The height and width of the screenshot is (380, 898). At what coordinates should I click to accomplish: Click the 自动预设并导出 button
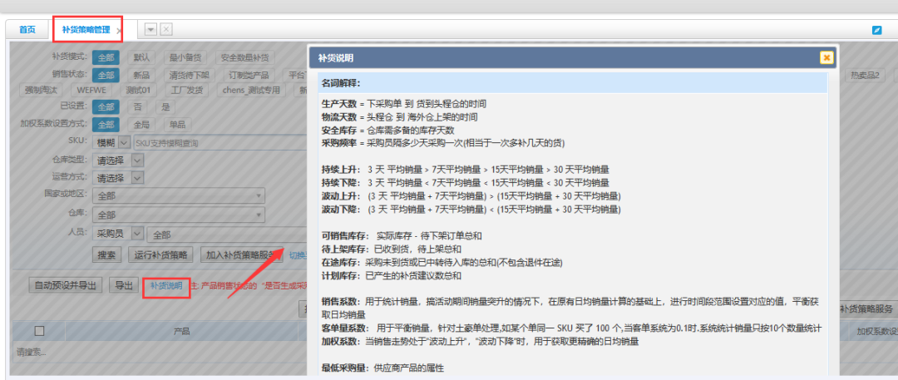tap(66, 285)
